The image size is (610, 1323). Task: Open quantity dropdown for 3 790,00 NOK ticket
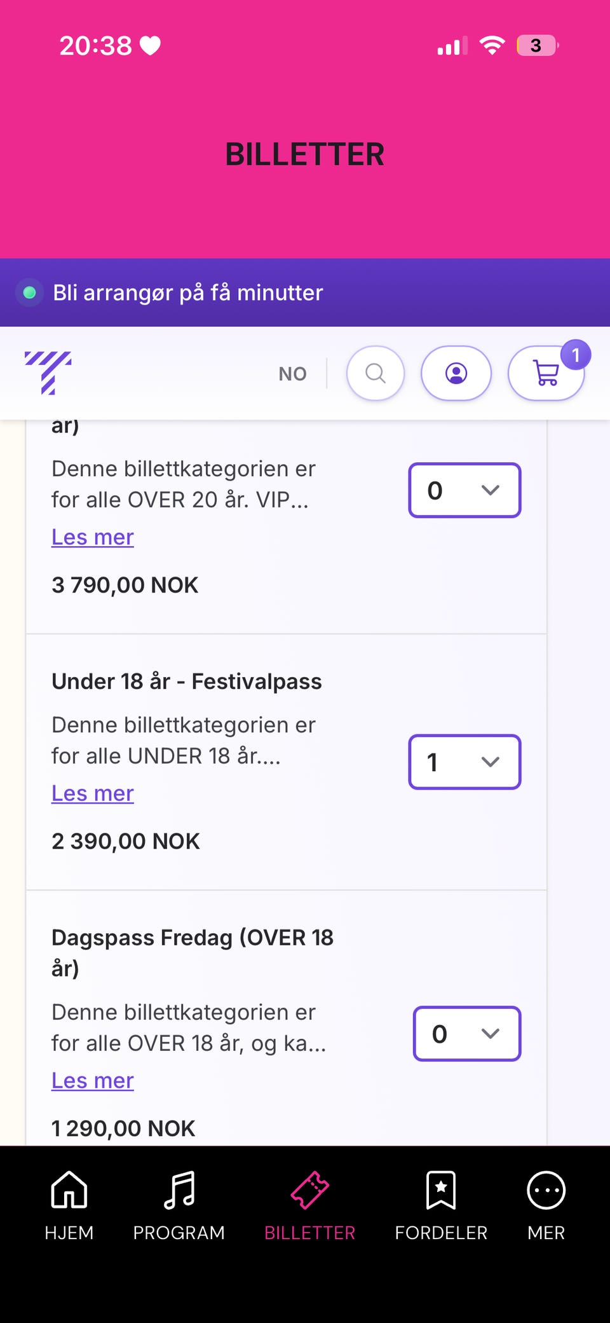click(464, 490)
